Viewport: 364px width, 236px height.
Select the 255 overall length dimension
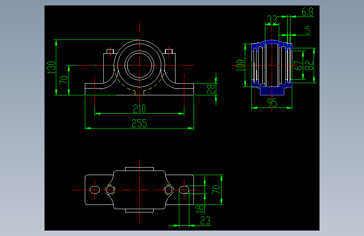click(139, 123)
